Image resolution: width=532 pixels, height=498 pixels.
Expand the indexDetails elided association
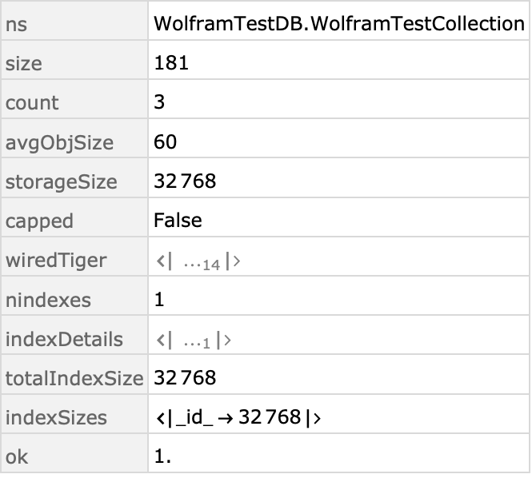coord(194,341)
